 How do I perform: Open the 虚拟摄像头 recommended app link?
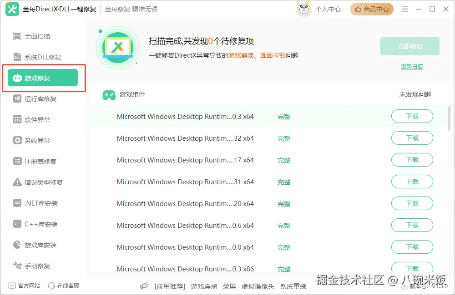(x=258, y=286)
